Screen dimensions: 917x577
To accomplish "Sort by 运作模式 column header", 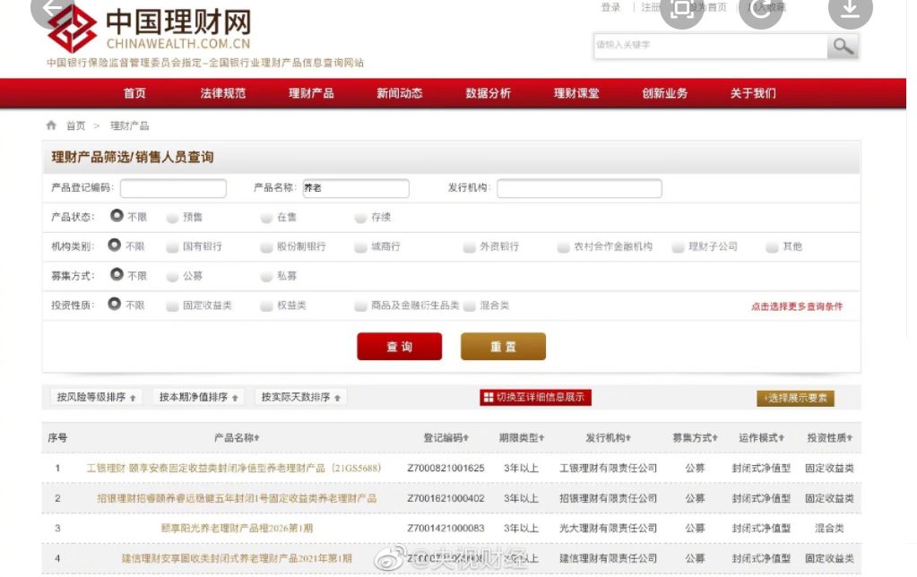I will point(761,438).
